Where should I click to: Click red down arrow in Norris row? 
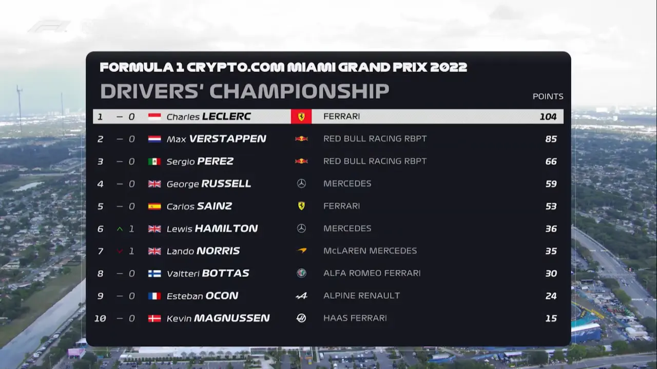click(x=120, y=251)
